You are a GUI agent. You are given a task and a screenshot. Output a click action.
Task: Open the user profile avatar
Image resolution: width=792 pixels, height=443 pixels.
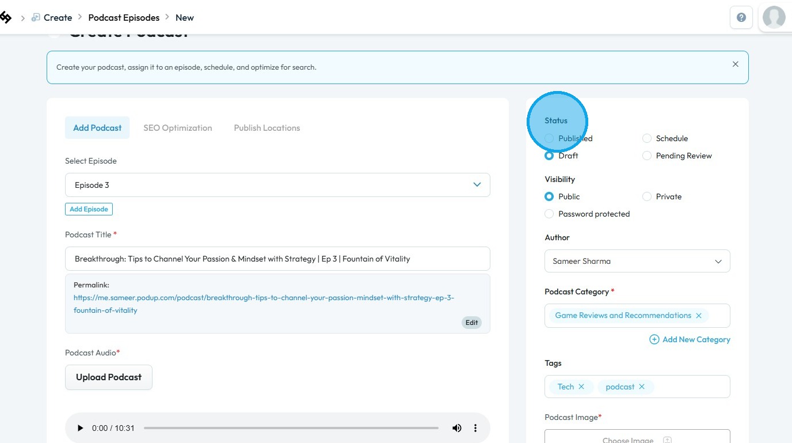(774, 17)
